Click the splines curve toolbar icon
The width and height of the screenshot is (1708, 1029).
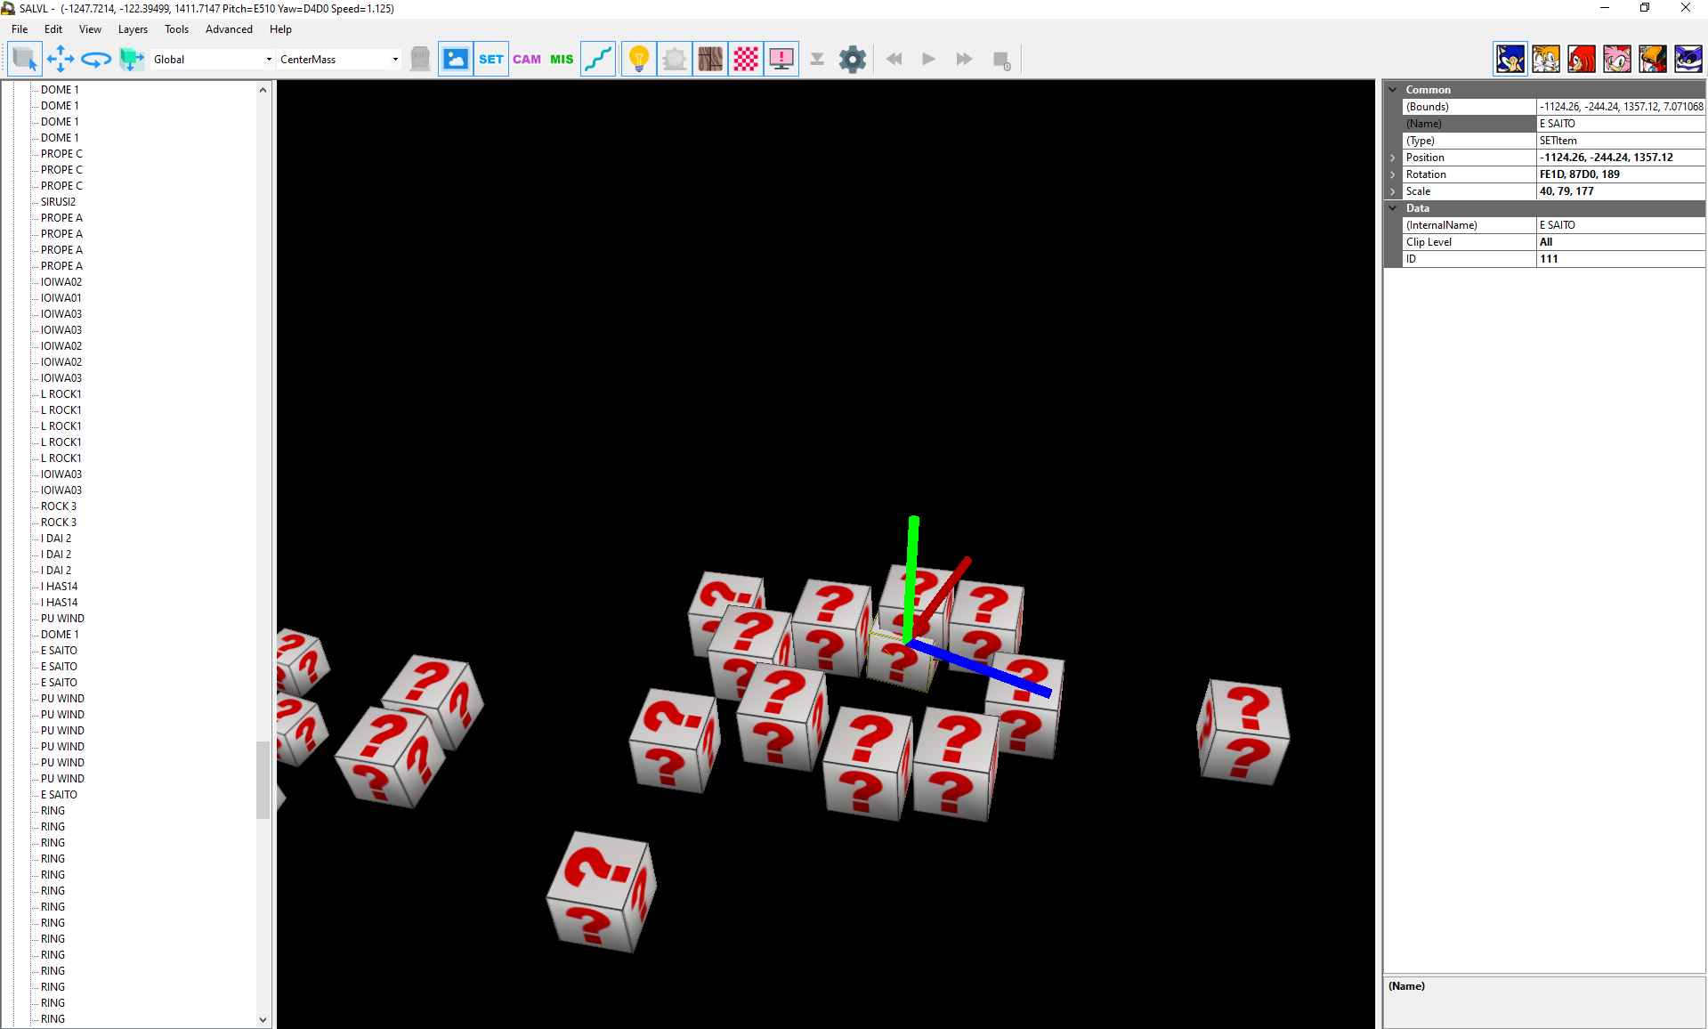click(x=598, y=60)
